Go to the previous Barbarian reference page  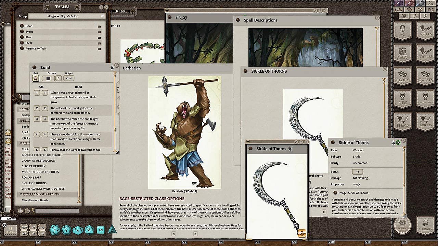[173, 234]
